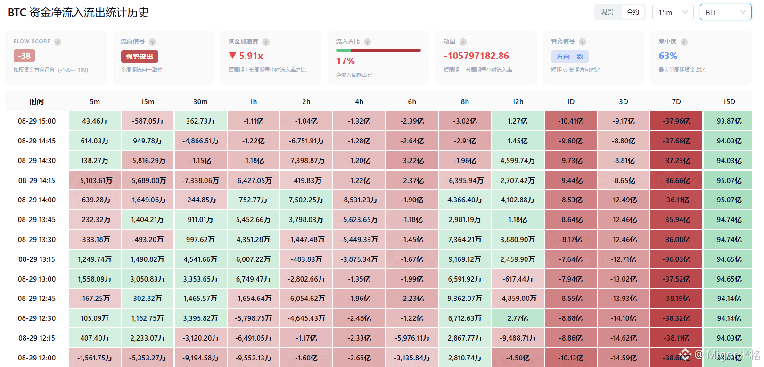Viewport: 764px width, 367px height.
Task: Click the 1D column header
Action: 570,102
